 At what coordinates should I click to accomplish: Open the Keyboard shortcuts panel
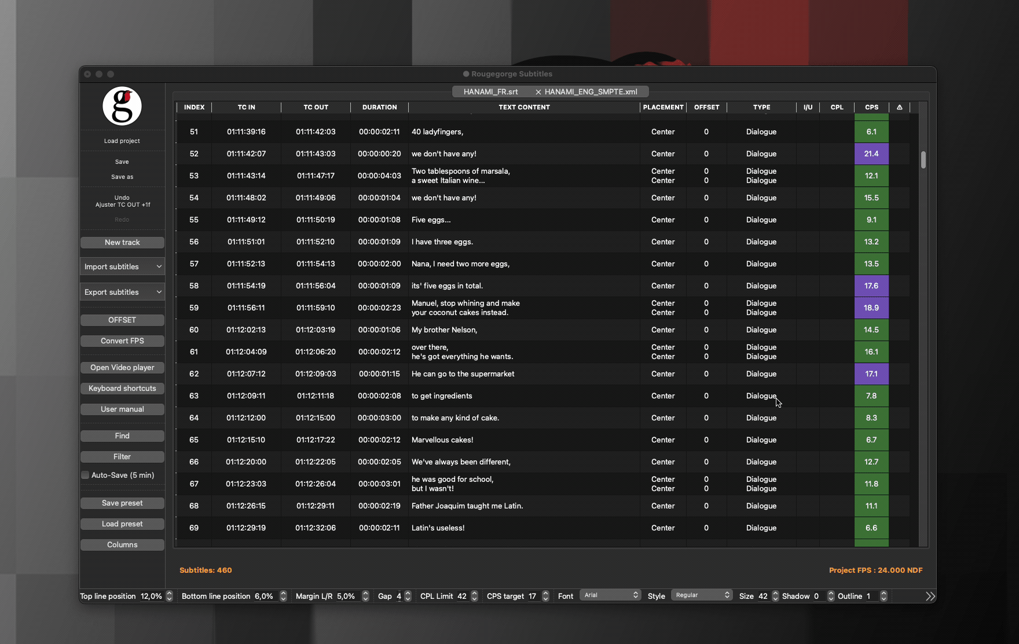[x=122, y=388]
